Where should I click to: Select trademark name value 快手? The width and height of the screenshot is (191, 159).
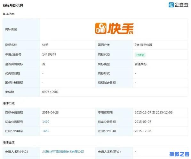[45, 45]
